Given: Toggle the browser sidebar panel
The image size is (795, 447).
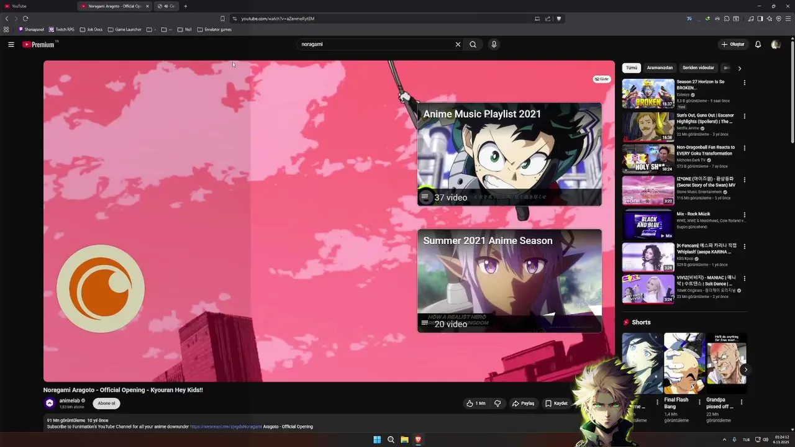Looking at the screenshot, I should click(x=760, y=19).
